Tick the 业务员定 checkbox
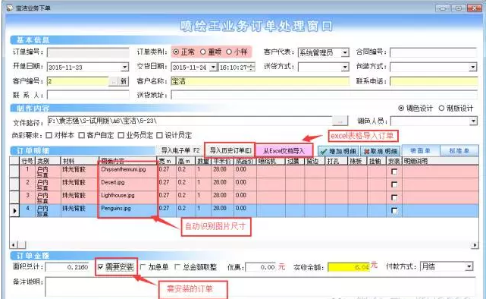486x299 pixels. pyautogui.click(x=121, y=135)
